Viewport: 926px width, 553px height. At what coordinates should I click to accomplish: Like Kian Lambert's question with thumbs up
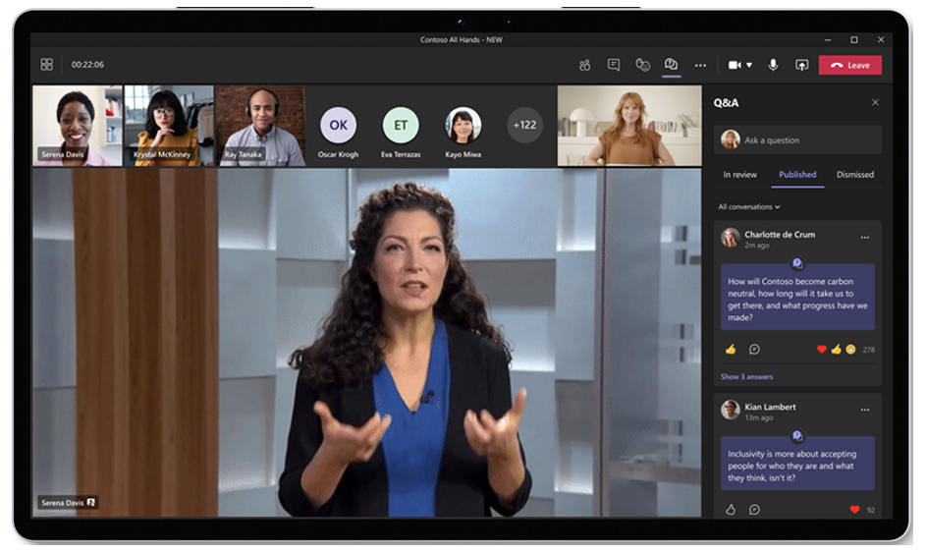pyautogui.click(x=730, y=510)
